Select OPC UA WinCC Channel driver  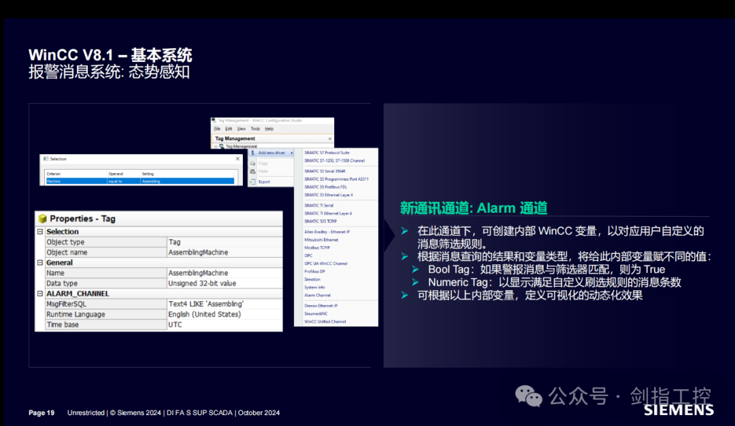(326, 262)
